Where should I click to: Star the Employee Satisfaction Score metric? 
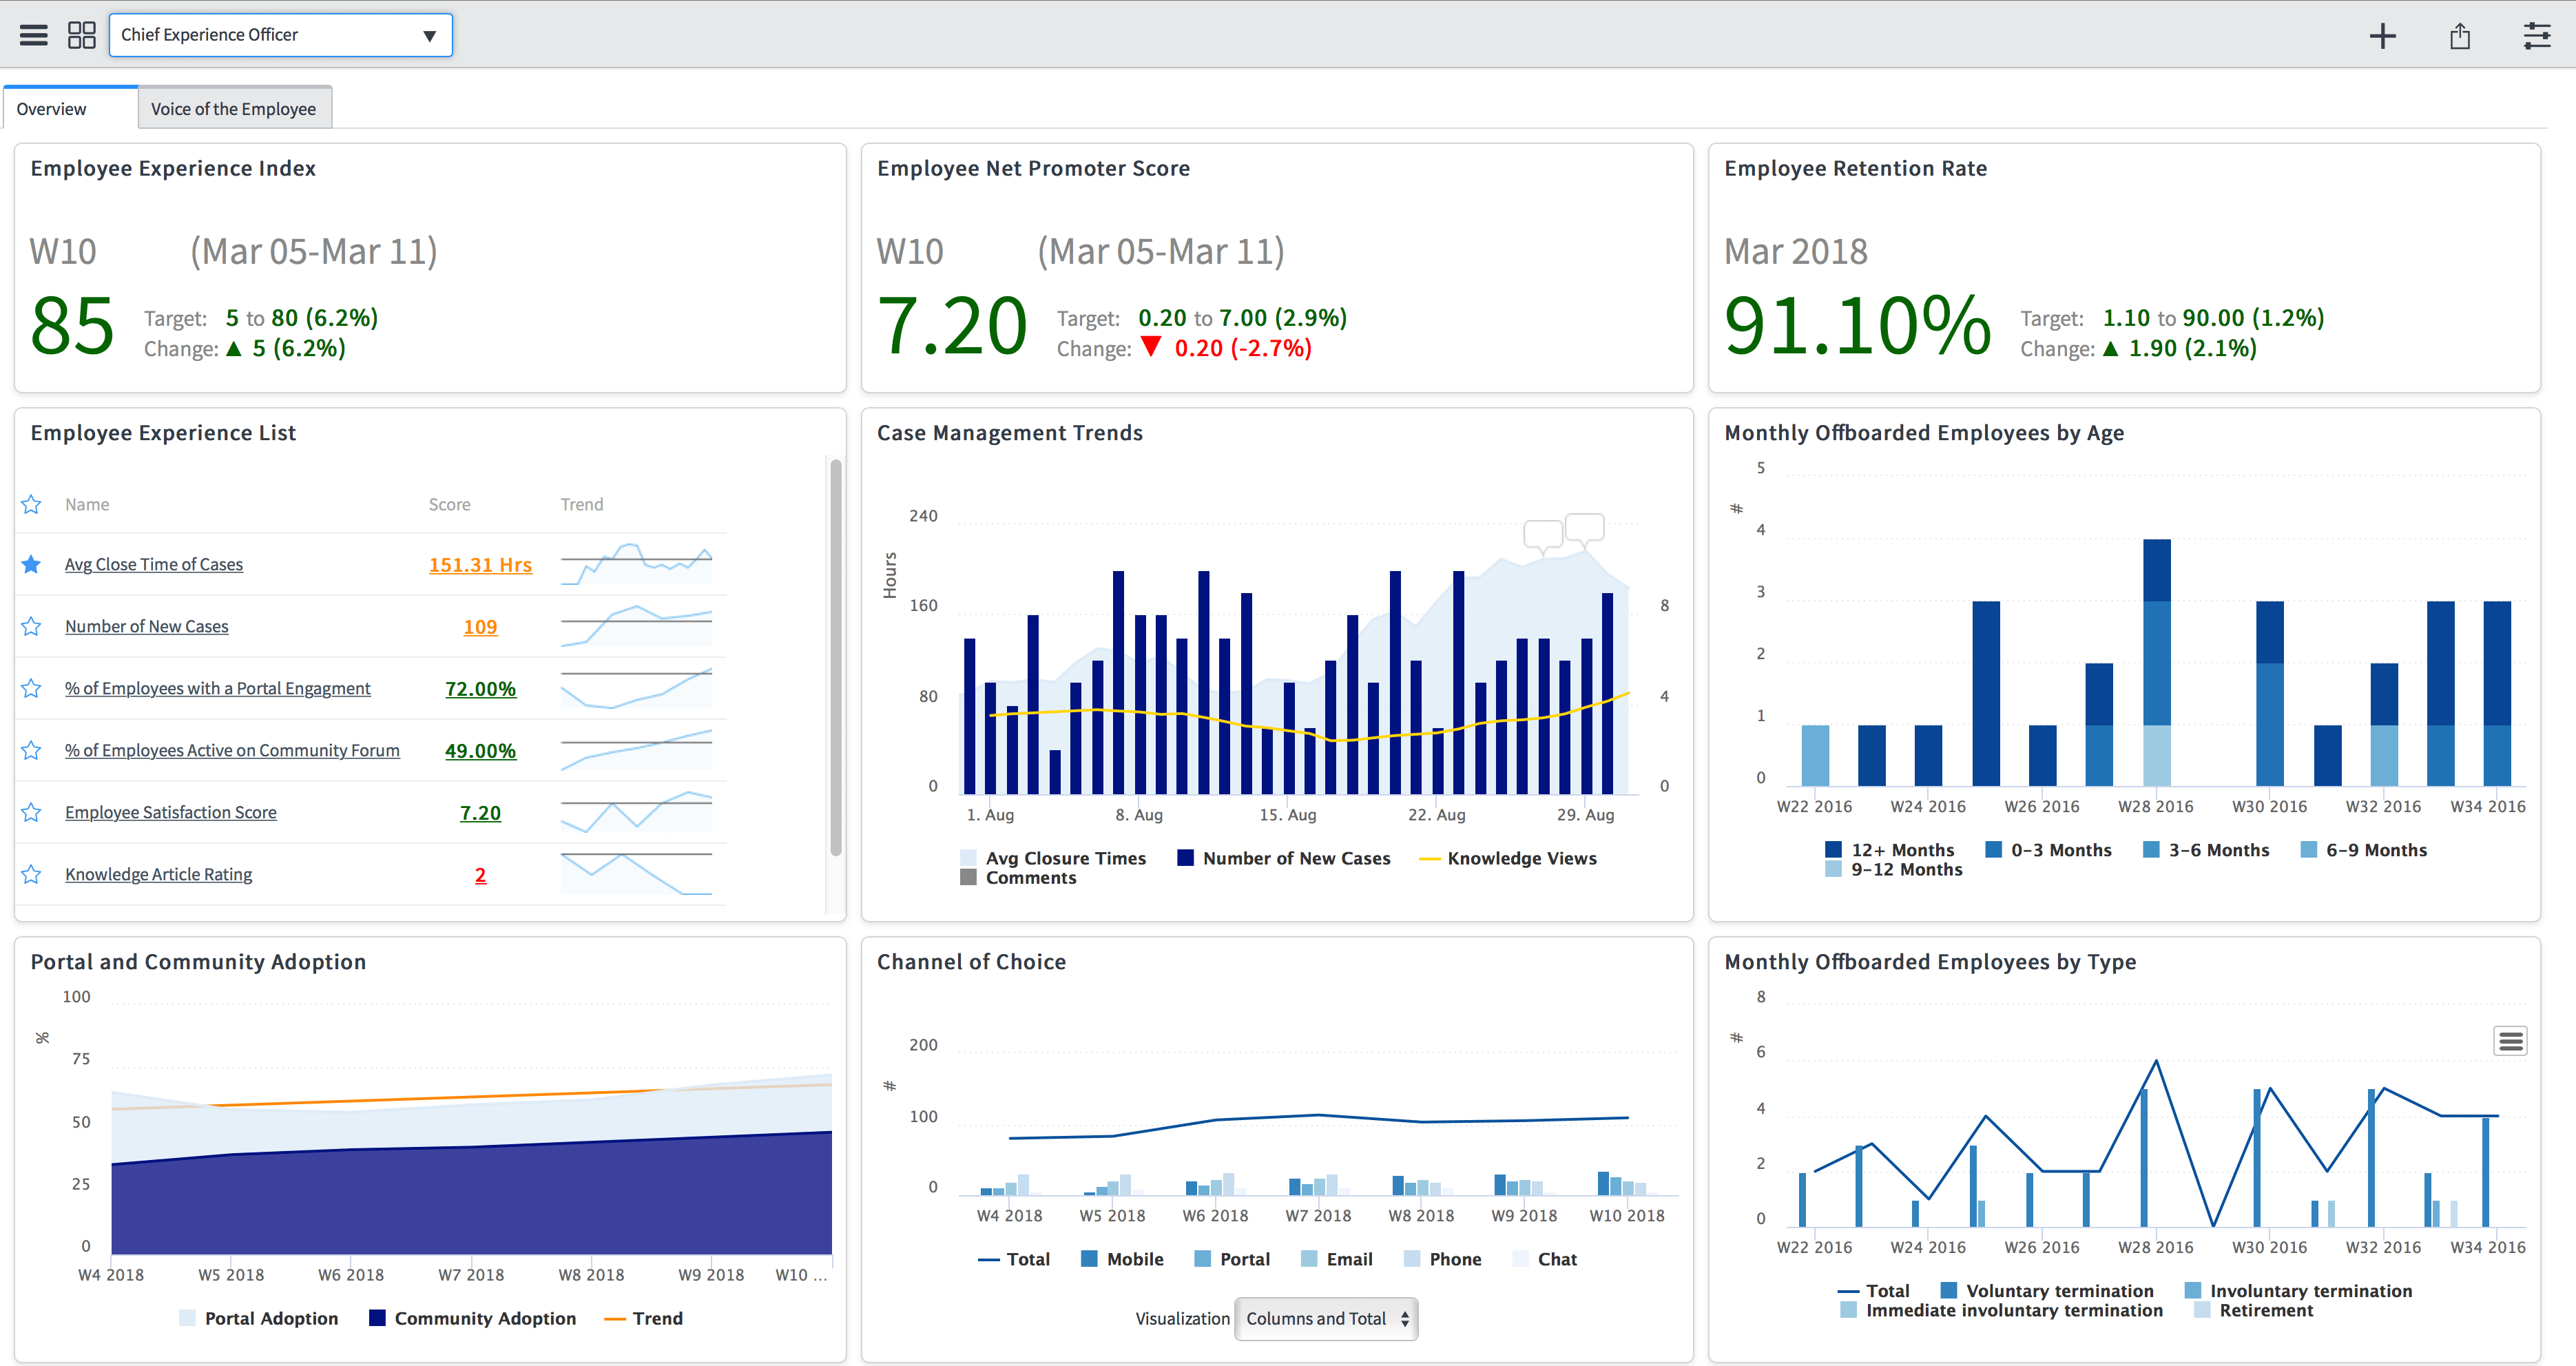pyautogui.click(x=31, y=812)
